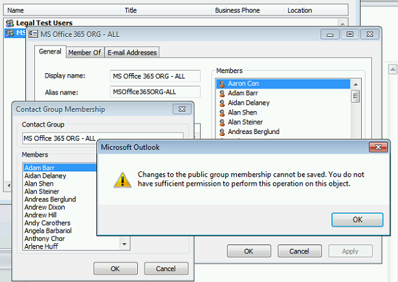The height and width of the screenshot is (282, 398).
Task: Select Angela Barbariol in membership list
Action: tap(60, 231)
